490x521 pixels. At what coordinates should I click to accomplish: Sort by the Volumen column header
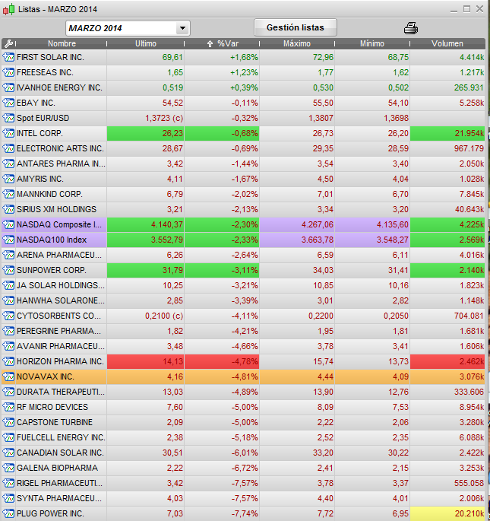pyautogui.click(x=447, y=43)
